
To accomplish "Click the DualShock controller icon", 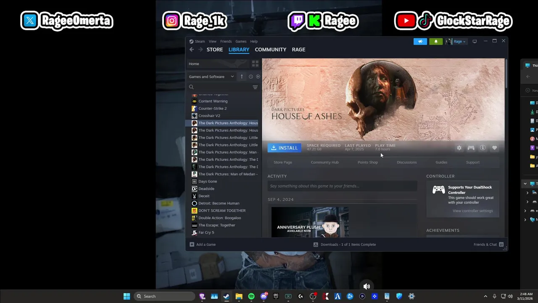I will [439, 190].
